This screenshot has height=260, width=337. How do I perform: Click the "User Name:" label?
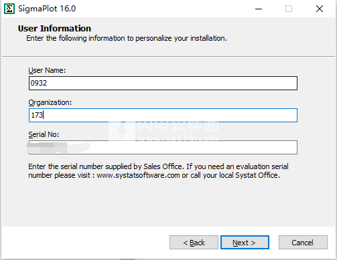click(47, 70)
